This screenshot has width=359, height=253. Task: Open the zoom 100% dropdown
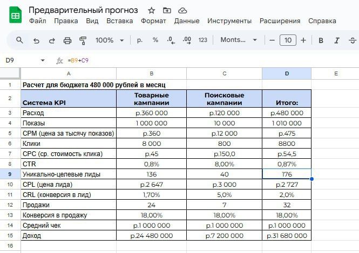coord(110,40)
